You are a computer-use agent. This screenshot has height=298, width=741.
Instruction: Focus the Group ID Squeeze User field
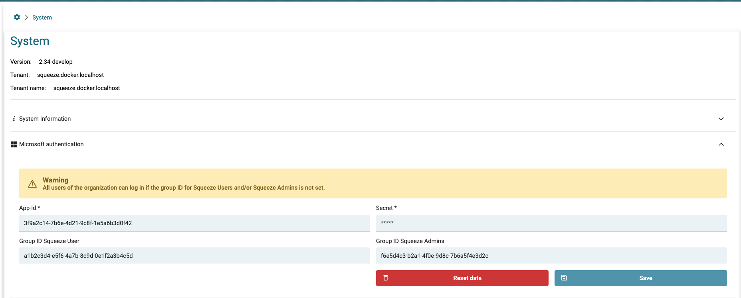click(194, 256)
